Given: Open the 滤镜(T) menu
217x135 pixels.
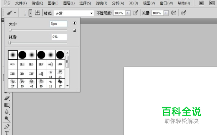Looking at the screenshot, I should (x=101, y=3).
